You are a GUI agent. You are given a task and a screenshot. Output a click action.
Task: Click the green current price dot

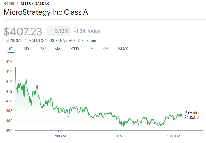point(181,115)
